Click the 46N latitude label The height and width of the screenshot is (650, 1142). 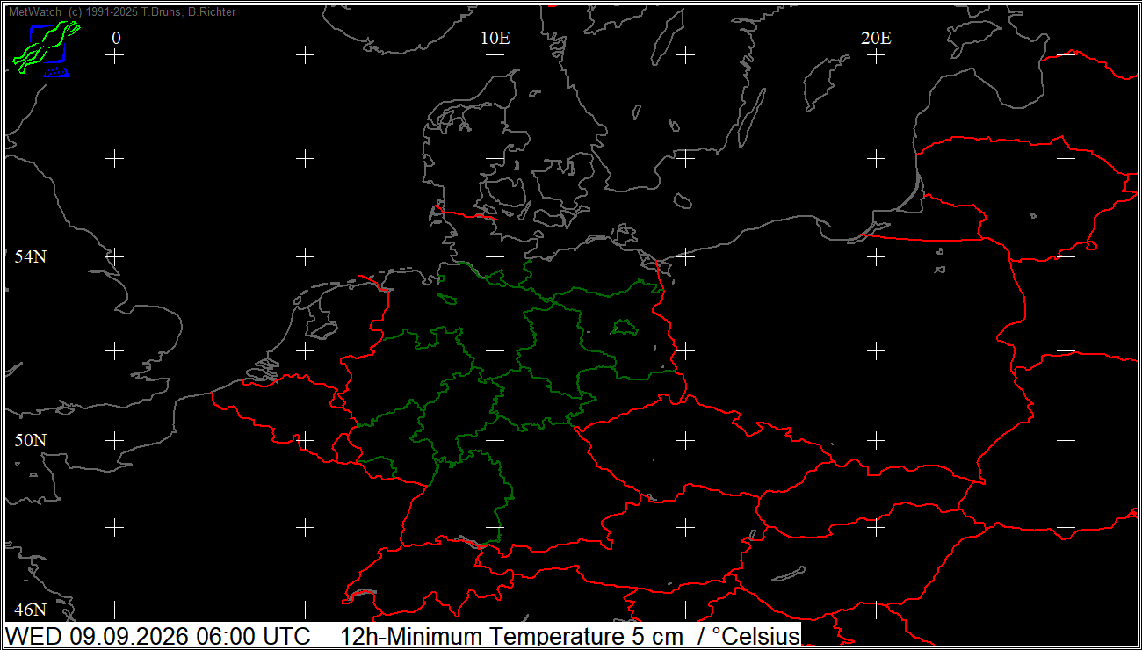point(31,609)
